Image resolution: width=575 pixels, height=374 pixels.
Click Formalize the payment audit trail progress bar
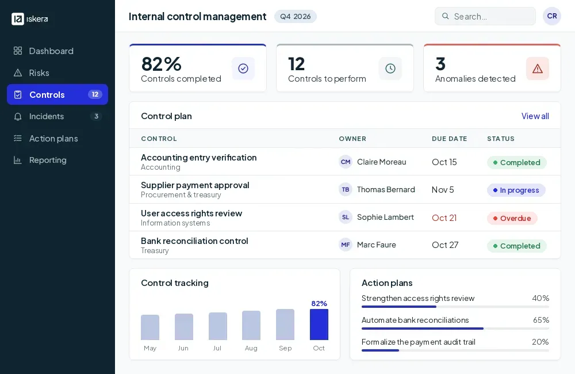point(455,350)
